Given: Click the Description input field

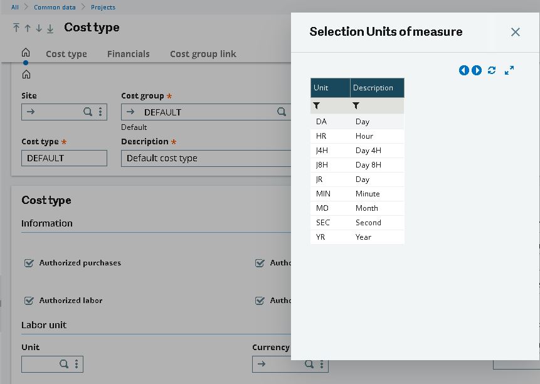Looking at the screenshot, I should [x=206, y=158].
